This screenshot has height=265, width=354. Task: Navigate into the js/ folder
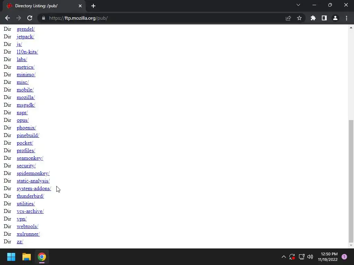19,44
